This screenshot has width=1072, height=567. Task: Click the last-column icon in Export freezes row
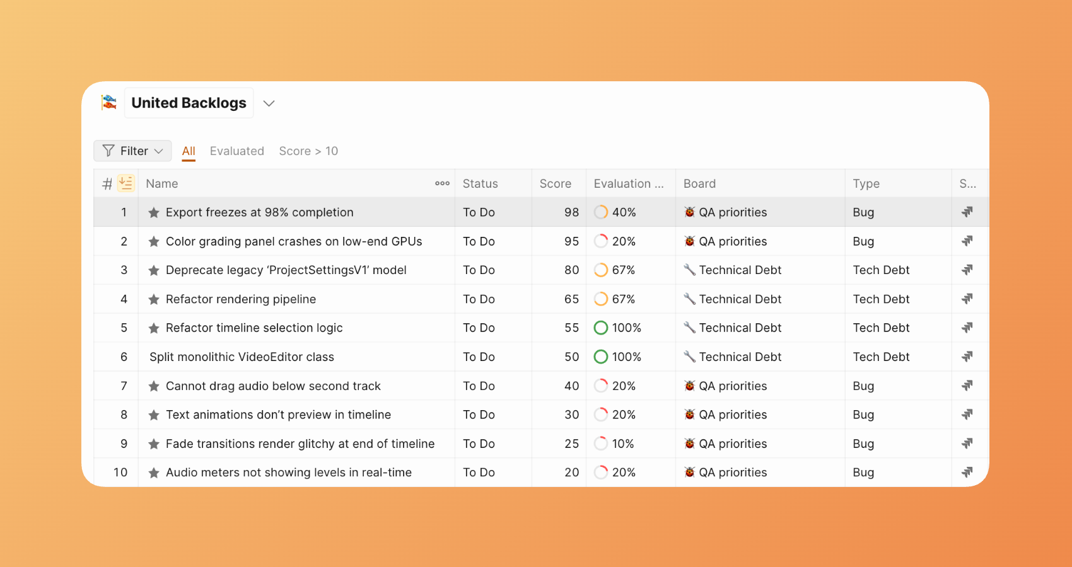(967, 212)
